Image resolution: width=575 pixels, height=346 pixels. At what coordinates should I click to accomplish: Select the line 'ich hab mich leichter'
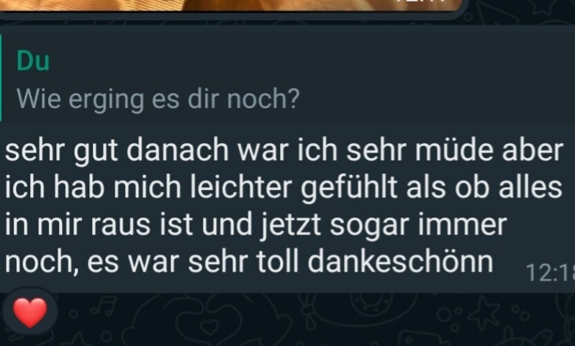click(284, 188)
